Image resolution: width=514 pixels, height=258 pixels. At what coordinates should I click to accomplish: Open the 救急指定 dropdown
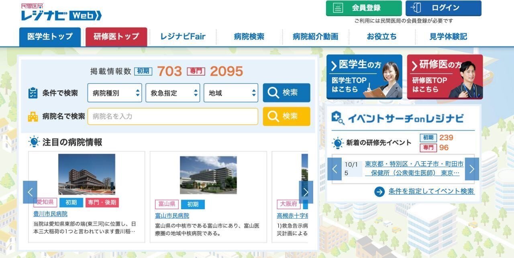[173, 93]
